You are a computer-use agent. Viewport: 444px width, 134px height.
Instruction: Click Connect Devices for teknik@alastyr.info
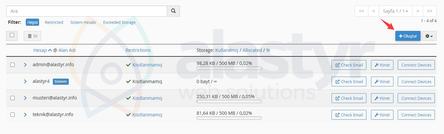416,115
